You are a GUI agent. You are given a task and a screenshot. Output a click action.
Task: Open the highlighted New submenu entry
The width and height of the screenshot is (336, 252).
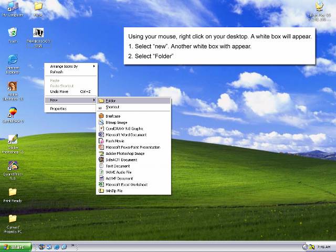coord(71,100)
